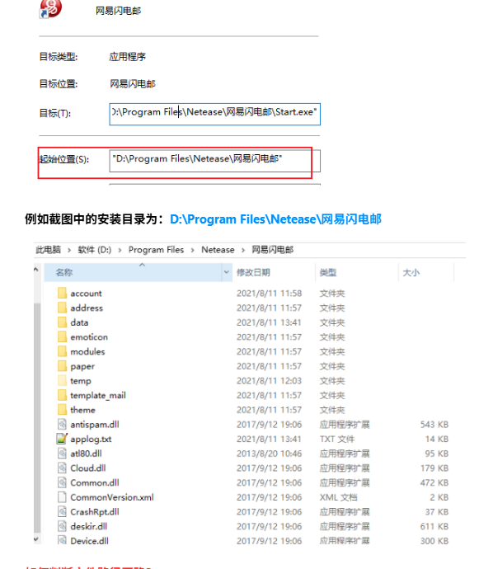
Task: Click 网易闪电邮 breadcrumb segment
Action: [272, 250]
